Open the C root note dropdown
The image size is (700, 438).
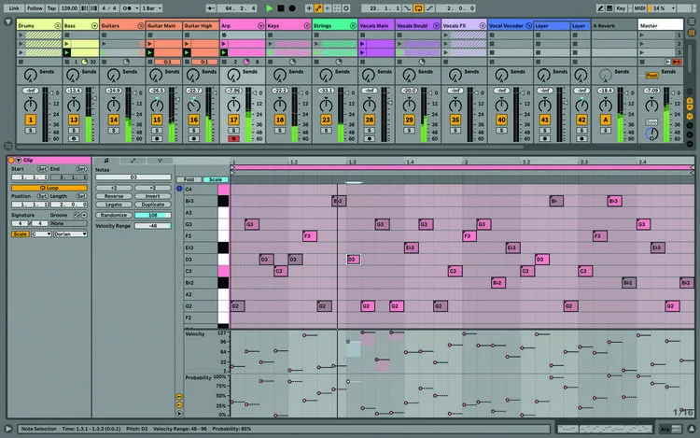click(x=41, y=234)
